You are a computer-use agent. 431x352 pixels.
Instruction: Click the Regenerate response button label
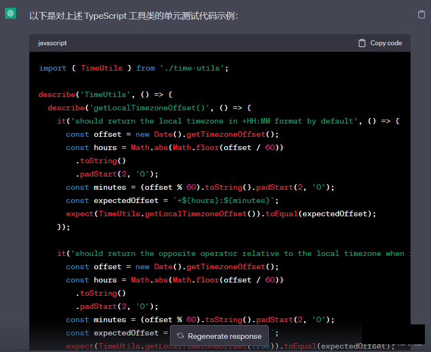click(x=224, y=336)
